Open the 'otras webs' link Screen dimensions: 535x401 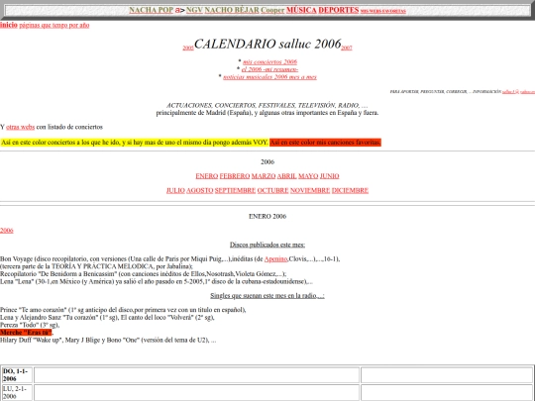21,127
